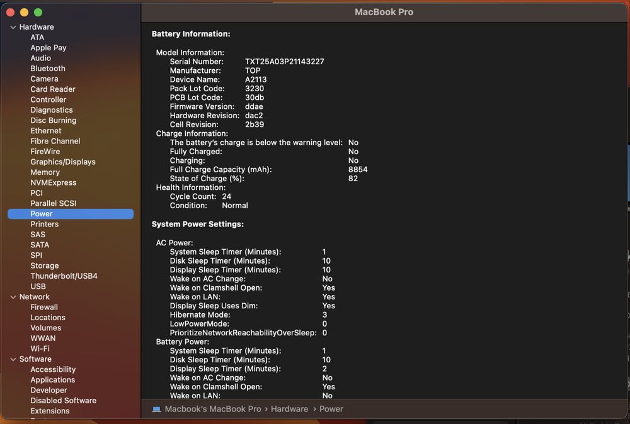Close the window with red button
Screen dimensions: 630x424
tap(11, 13)
